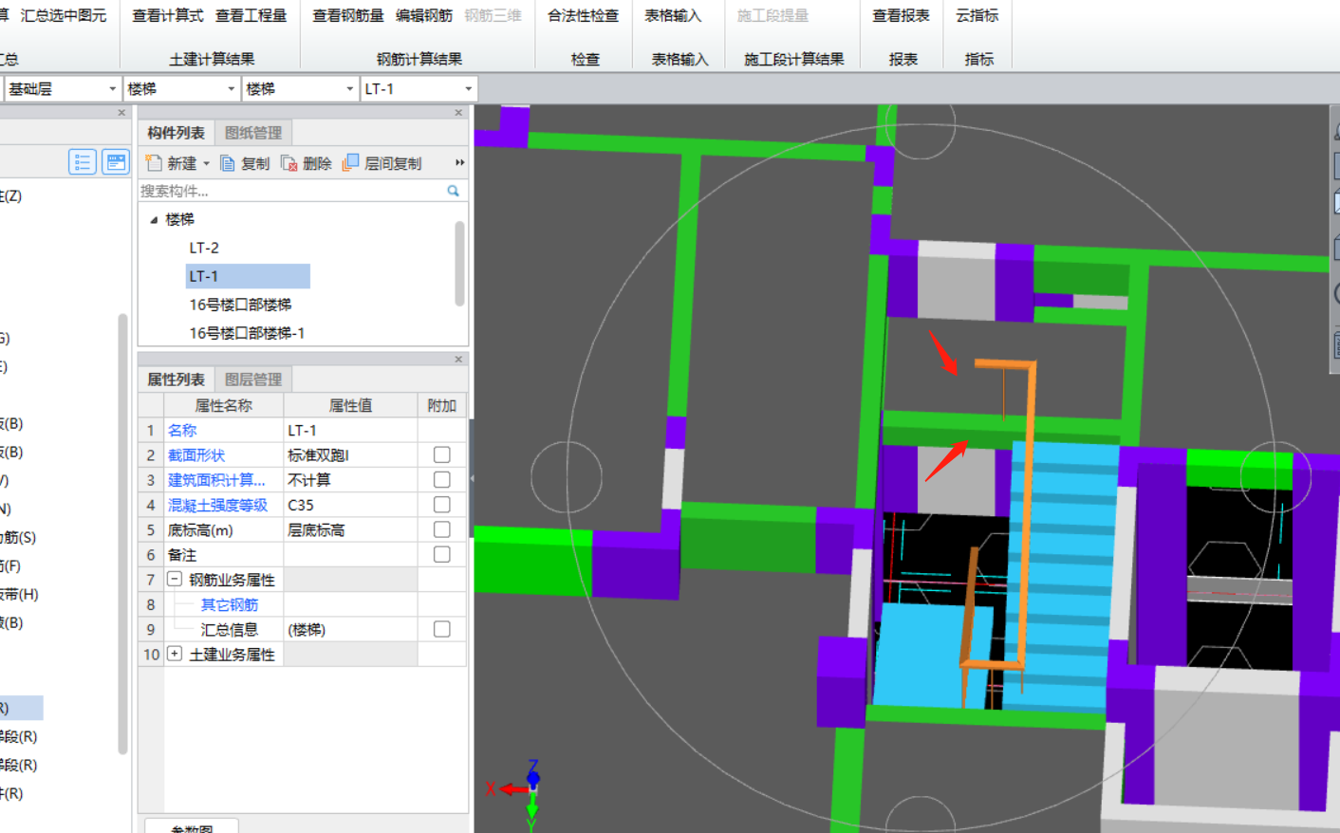
Task: Select 16号楼口部楼梯-1 in the component tree
Action: pos(247,333)
